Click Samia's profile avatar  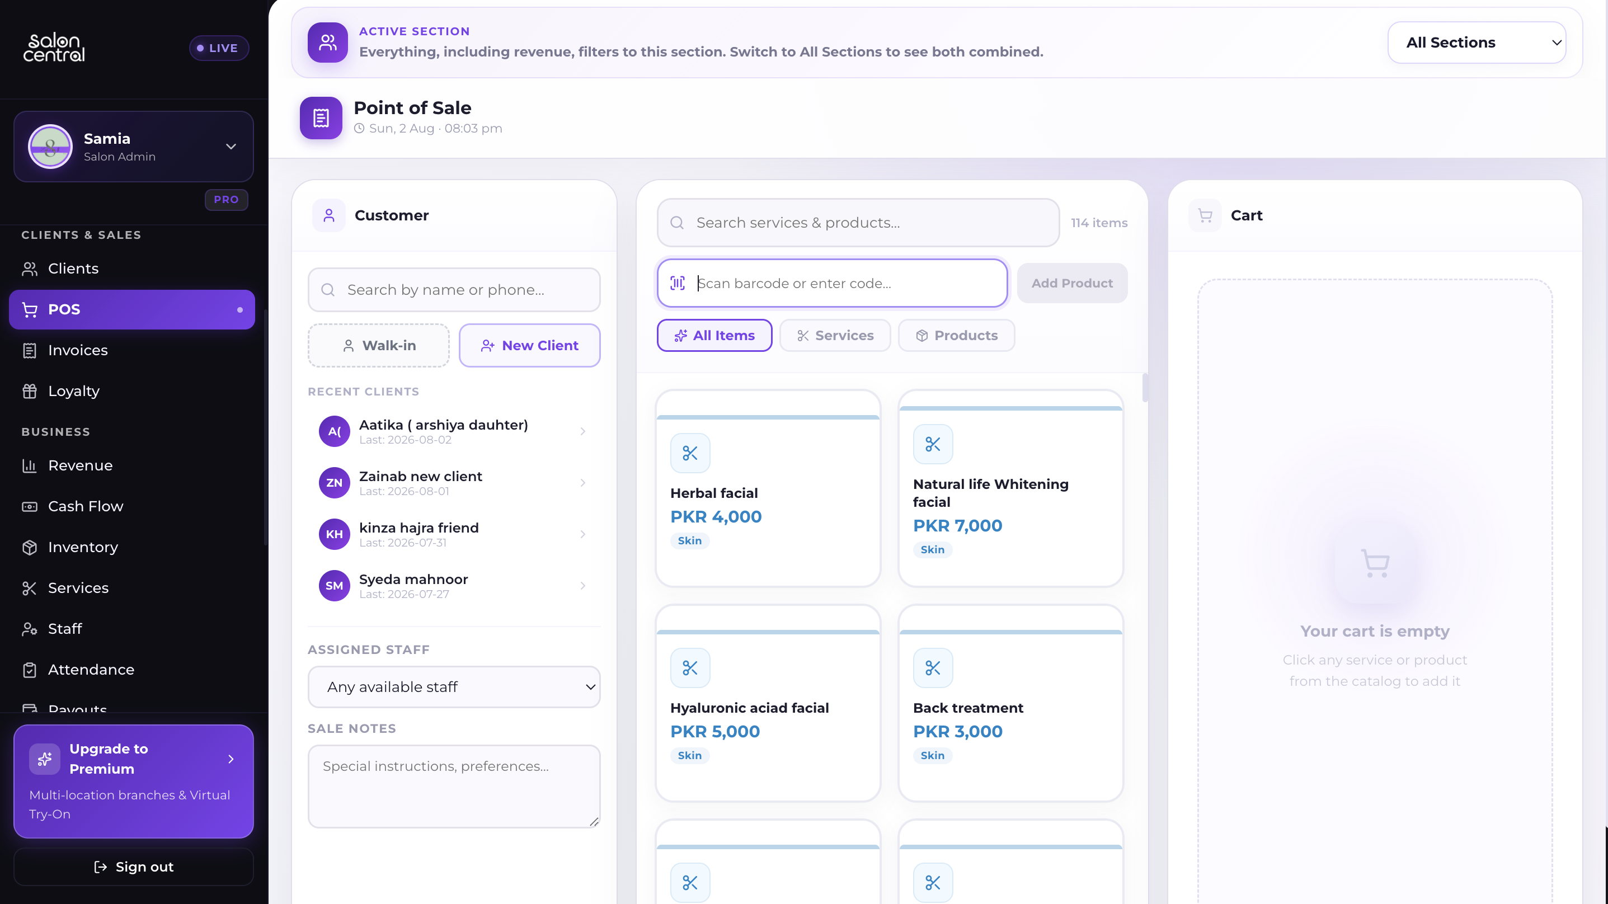coord(50,147)
